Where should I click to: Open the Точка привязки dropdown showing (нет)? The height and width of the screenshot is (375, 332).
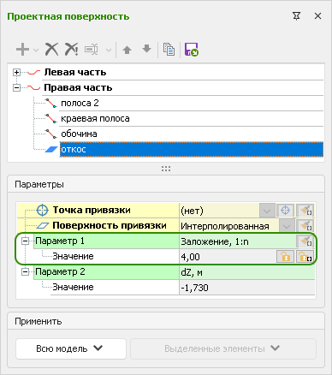point(267,211)
